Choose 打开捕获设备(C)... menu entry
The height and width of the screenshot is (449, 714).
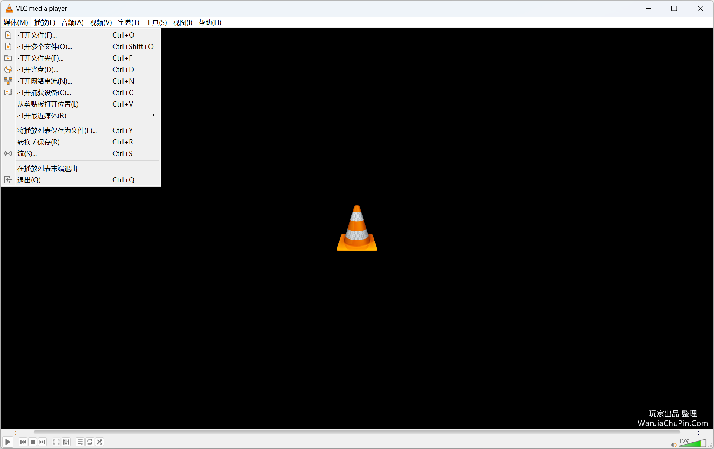(x=81, y=92)
